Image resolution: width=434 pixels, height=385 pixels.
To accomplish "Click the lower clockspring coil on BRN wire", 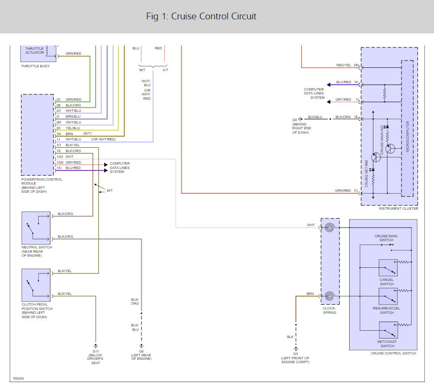I will pyautogui.click(x=329, y=296).
